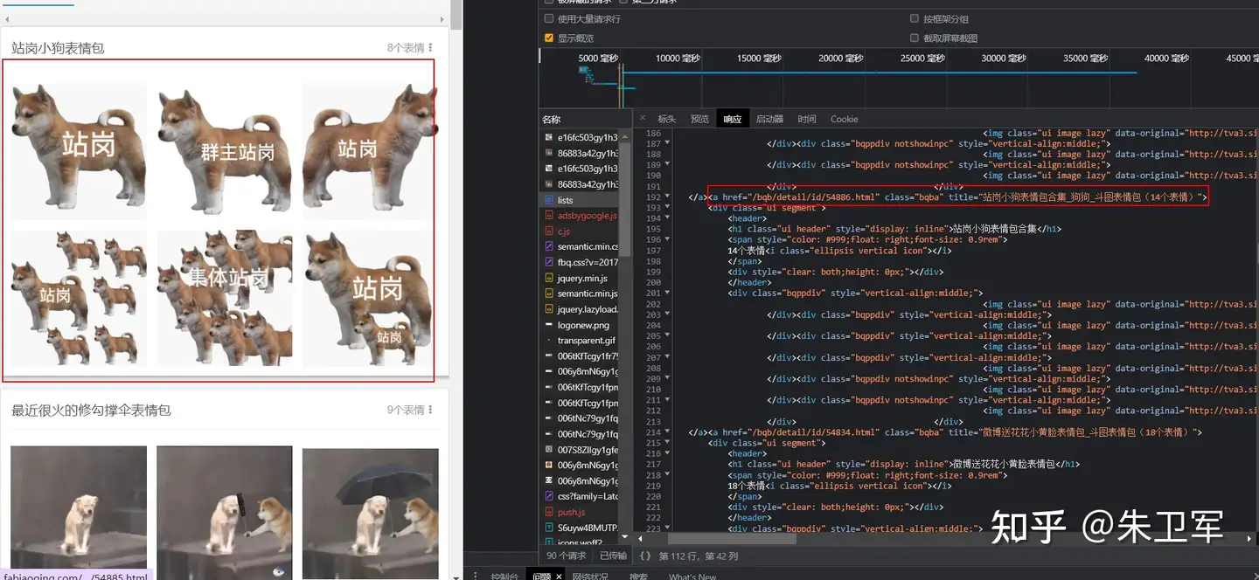Switch to the 标头 tab

click(667, 119)
